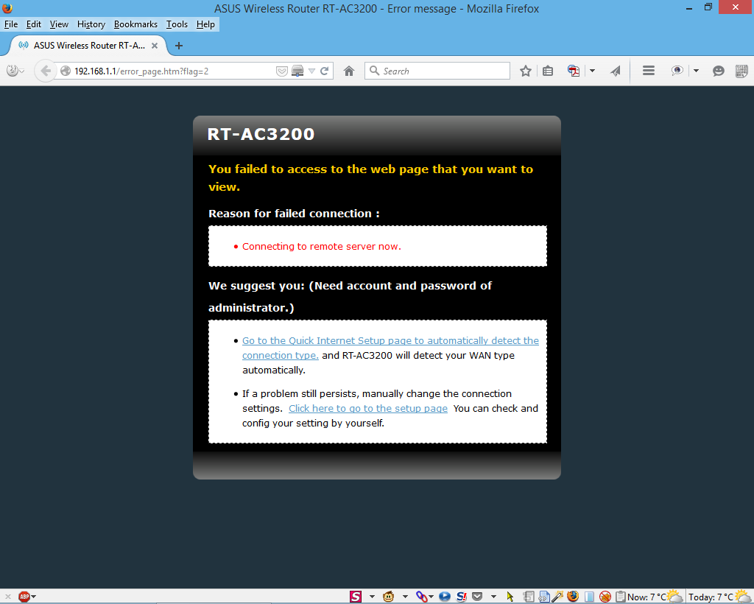Open the Help menu
Screen dimensions: 754x604
(x=205, y=24)
